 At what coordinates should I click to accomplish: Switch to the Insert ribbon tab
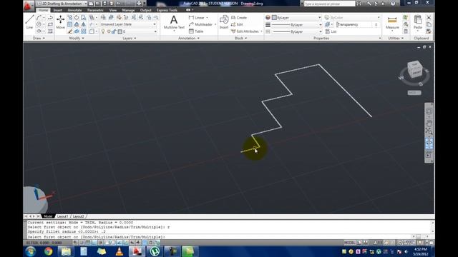click(x=57, y=10)
